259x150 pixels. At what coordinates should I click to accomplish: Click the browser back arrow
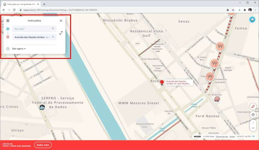pyautogui.click(x=4, y=10)
